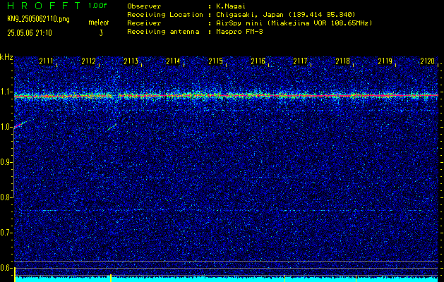Click the meteor count label
Image resolution: width=444 pixels, height=282 pixels.
point(99,23)
